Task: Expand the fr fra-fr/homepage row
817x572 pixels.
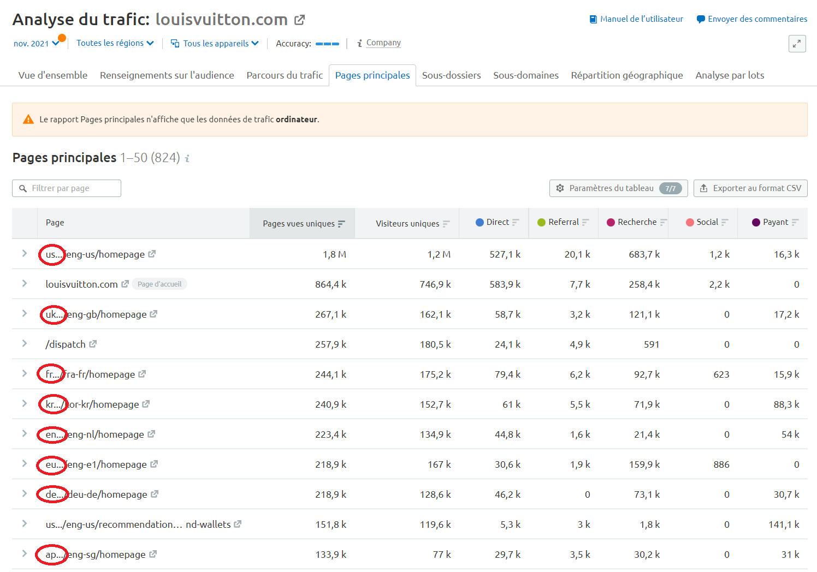Action: (x=25, y=373)
